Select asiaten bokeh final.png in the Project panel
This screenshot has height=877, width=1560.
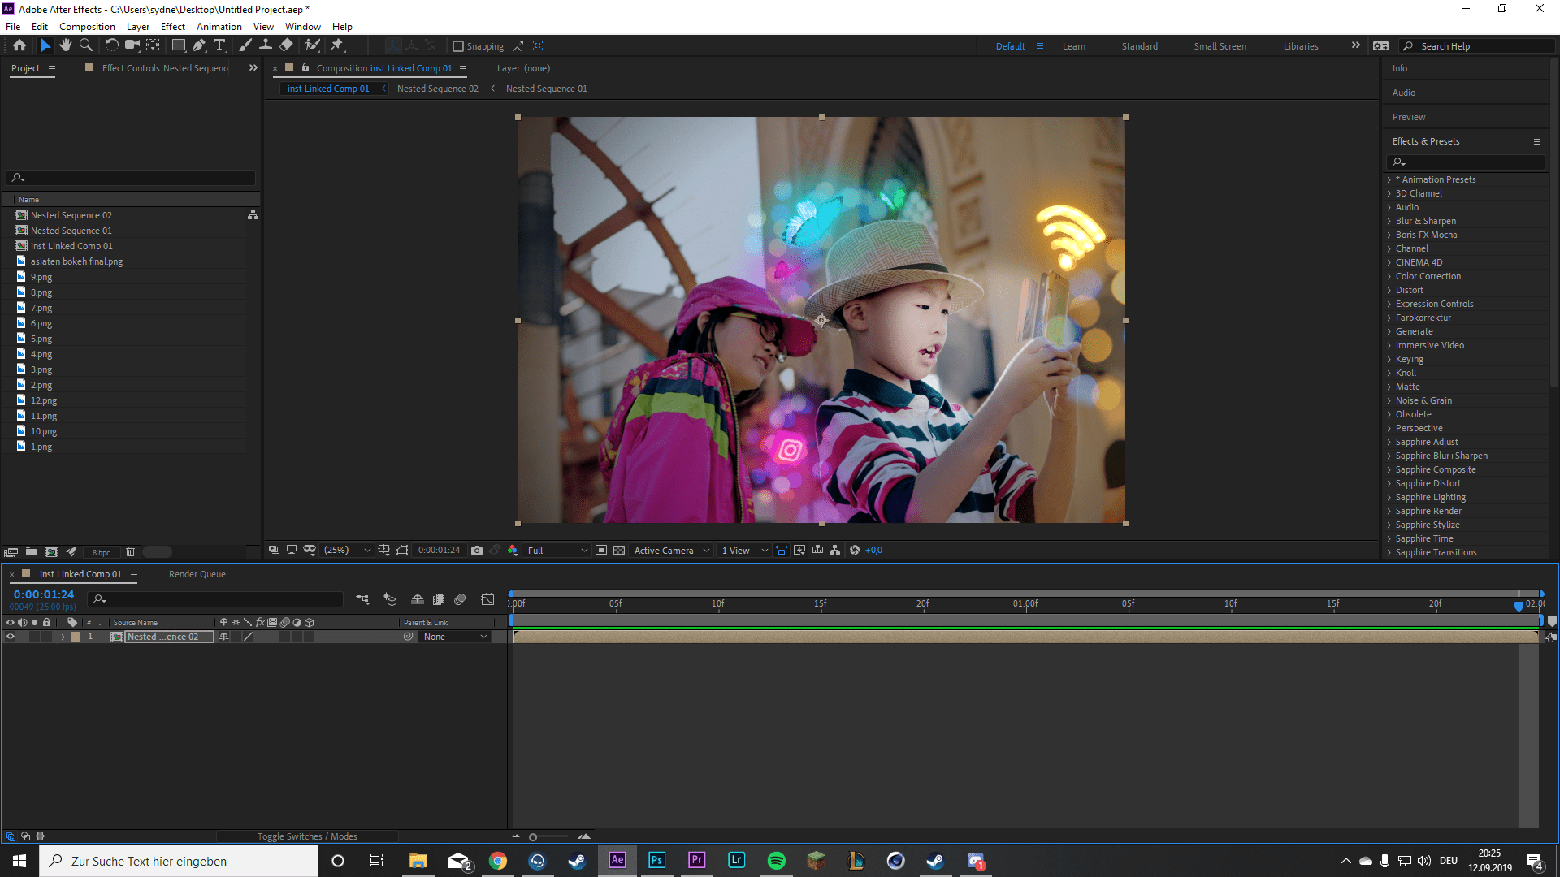click(76, 261)
